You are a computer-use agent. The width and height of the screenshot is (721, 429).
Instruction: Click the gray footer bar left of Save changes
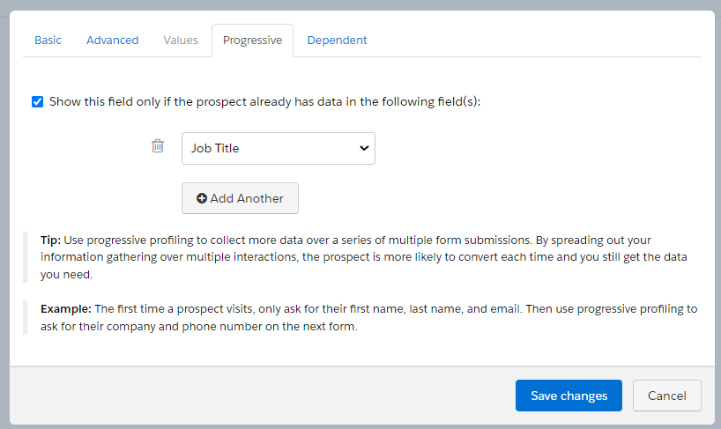pyautogui.click(x=264, y=396)
